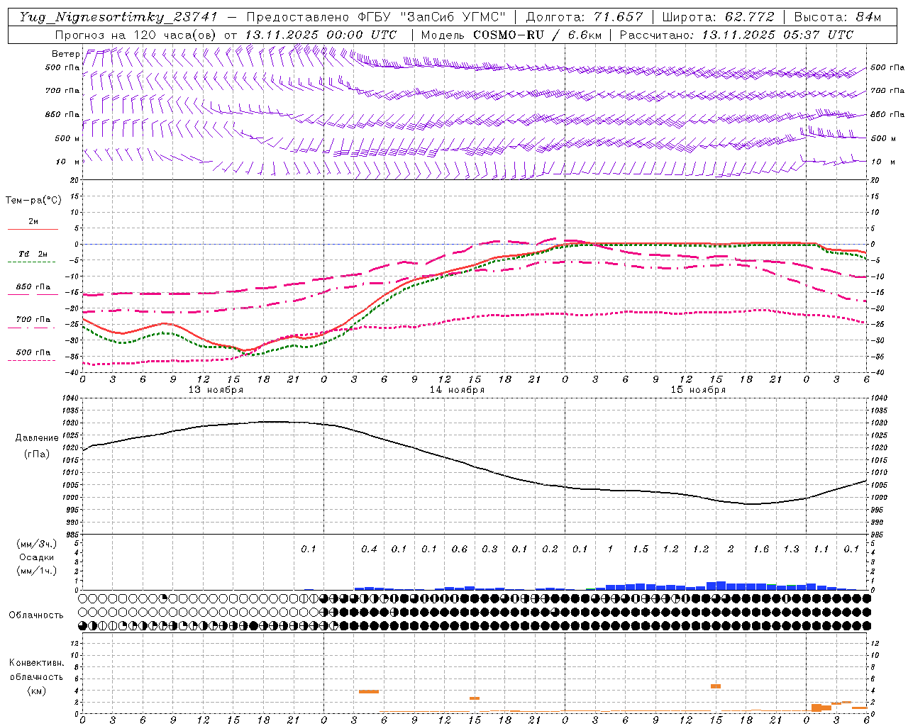Click the 1.1 precipitation value

(821, 549)
